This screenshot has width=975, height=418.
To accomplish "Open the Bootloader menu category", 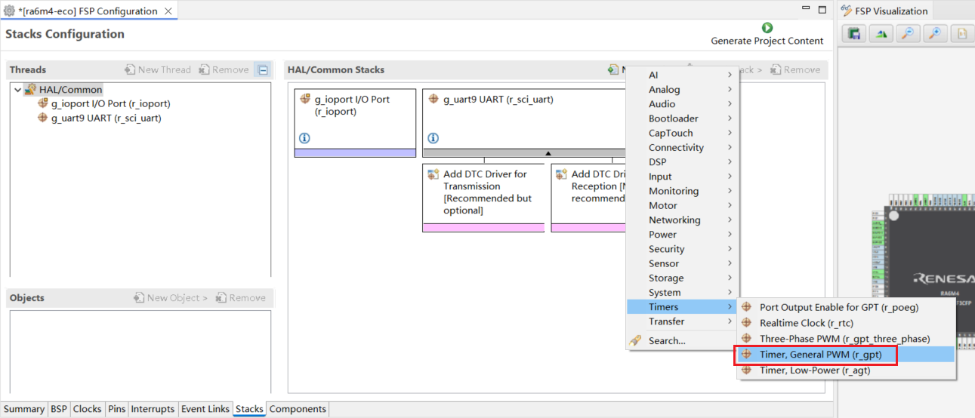I will [683, 118].
